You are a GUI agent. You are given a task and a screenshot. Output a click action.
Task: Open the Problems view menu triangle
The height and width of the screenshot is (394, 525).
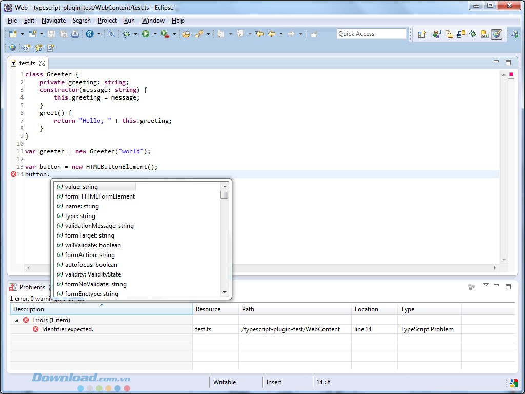(486, 285)
